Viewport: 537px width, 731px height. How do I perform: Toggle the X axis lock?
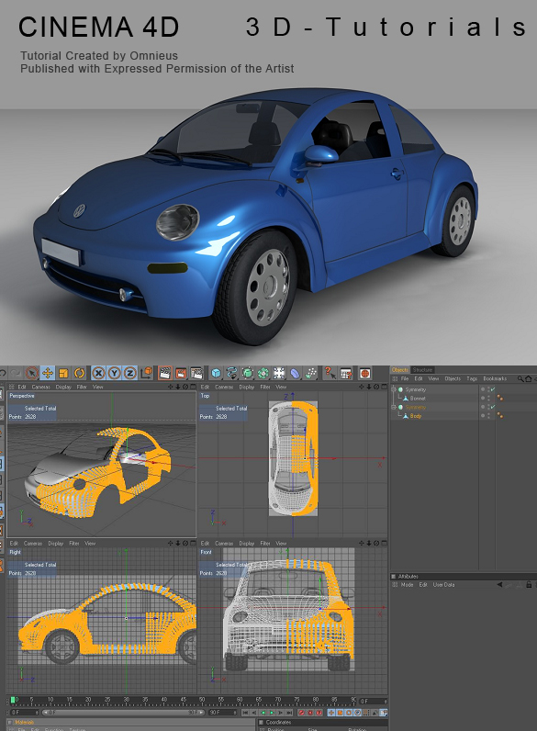point(98,373)
